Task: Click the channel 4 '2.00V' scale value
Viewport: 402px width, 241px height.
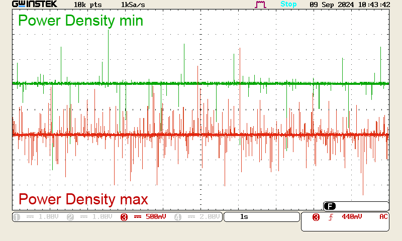Action: pyautogui.click(x=210, y=217)
